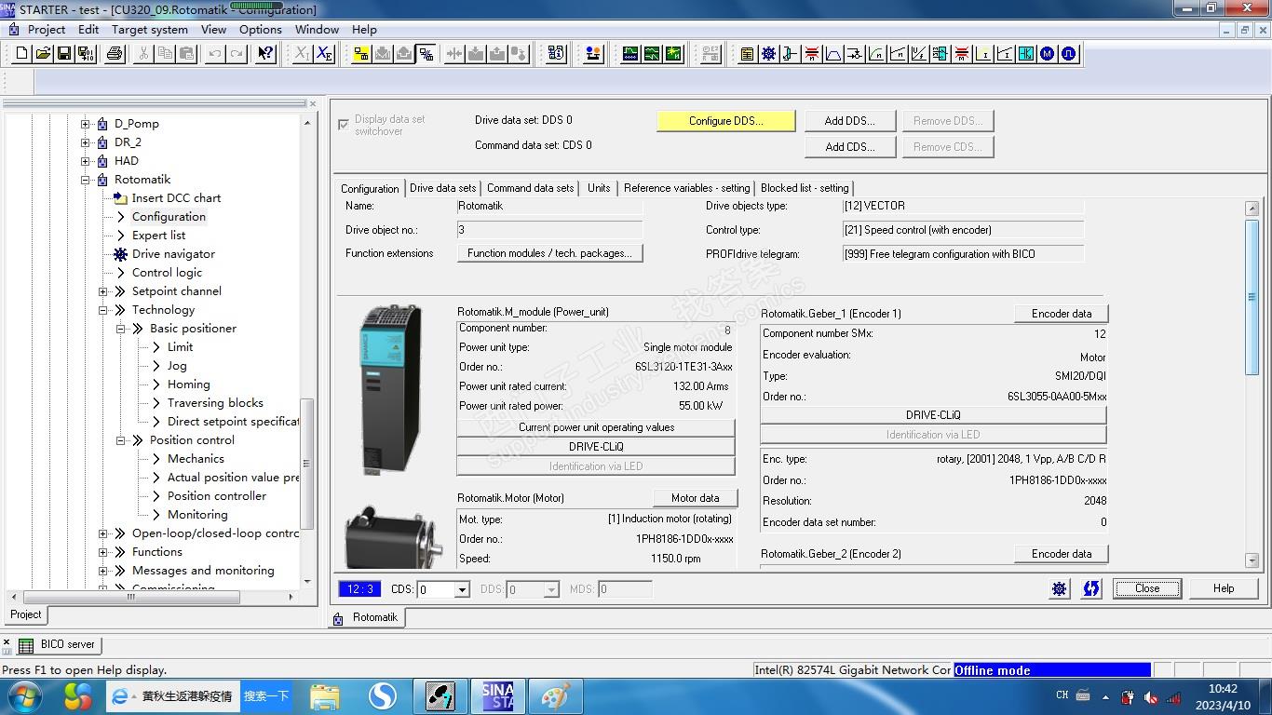
Task: Click the configuration panel vertical scrollbar thumb
Action: pos(1252,298)
